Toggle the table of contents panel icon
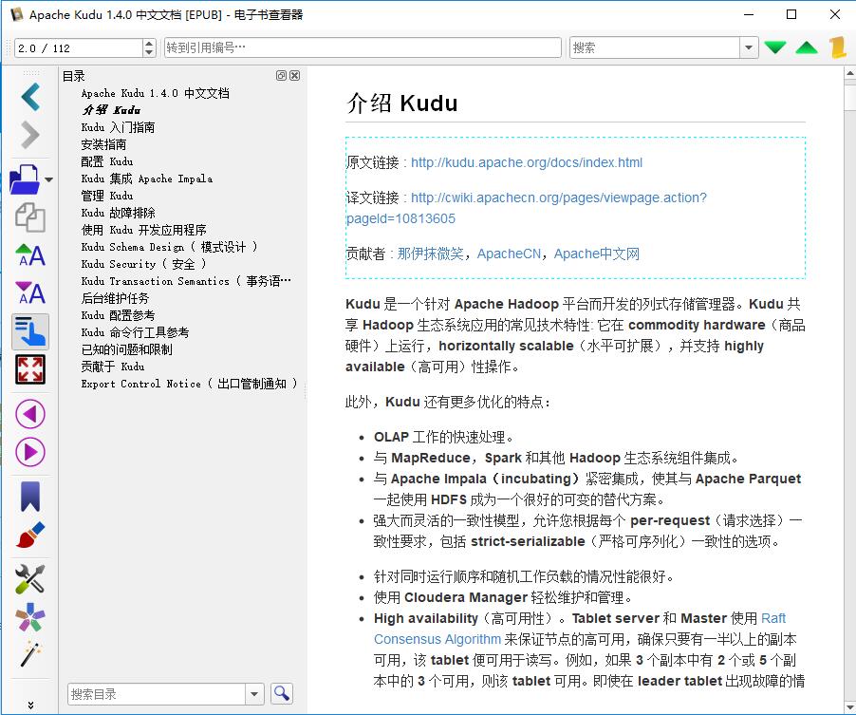 (x=30, y=331)
